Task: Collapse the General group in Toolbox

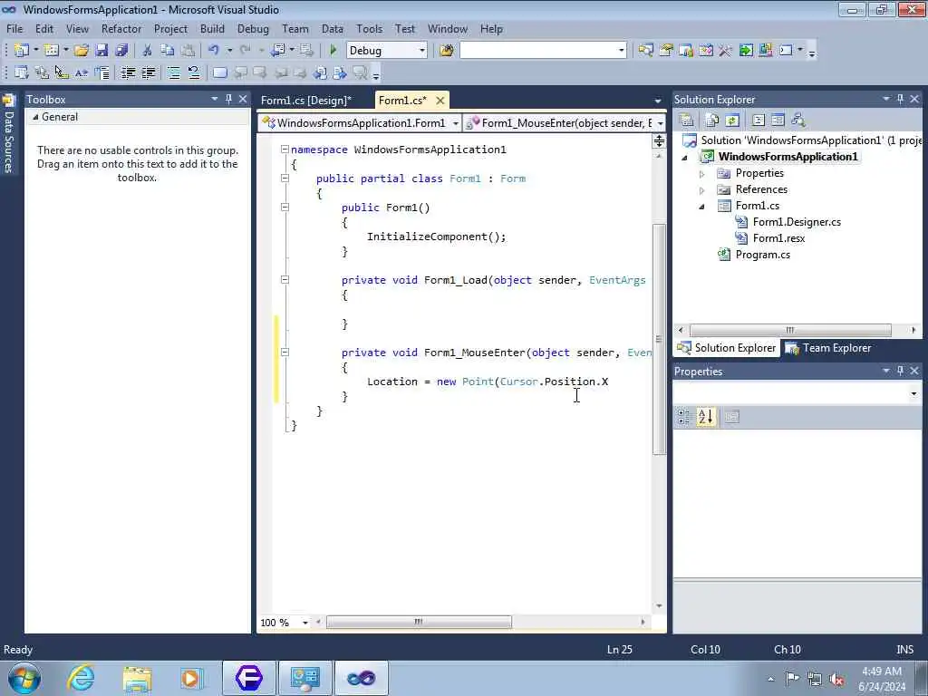Action: pos(35,117)
